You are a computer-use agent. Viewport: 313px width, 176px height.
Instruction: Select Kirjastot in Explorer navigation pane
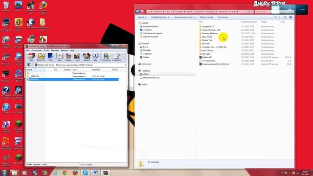point(145,44)
